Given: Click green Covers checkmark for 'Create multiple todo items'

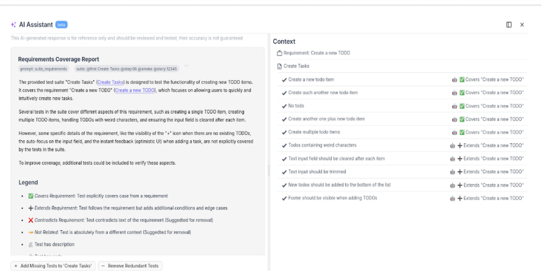Looking at the screenshot, I should tap(462, 132).
